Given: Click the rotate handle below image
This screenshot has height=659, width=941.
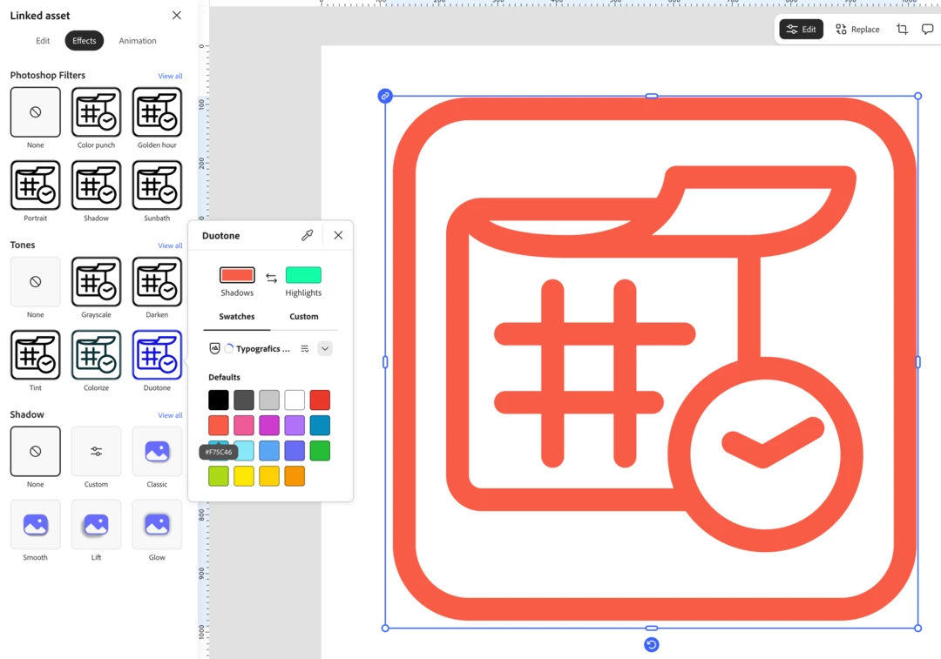Looking at the screenshot, I should (651, 644).
